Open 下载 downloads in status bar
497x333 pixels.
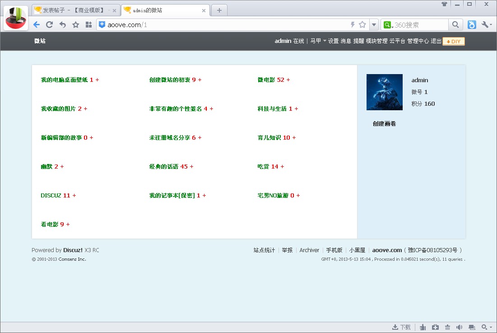(x=402, y=327)
